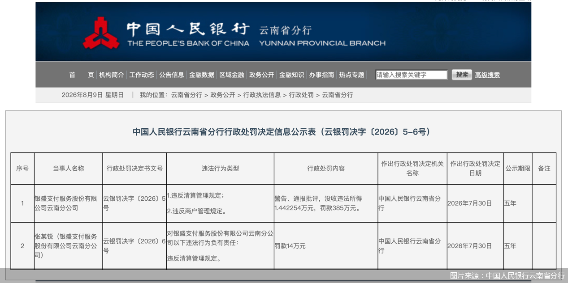Open the 办事指南 menu item

point(321,75)
